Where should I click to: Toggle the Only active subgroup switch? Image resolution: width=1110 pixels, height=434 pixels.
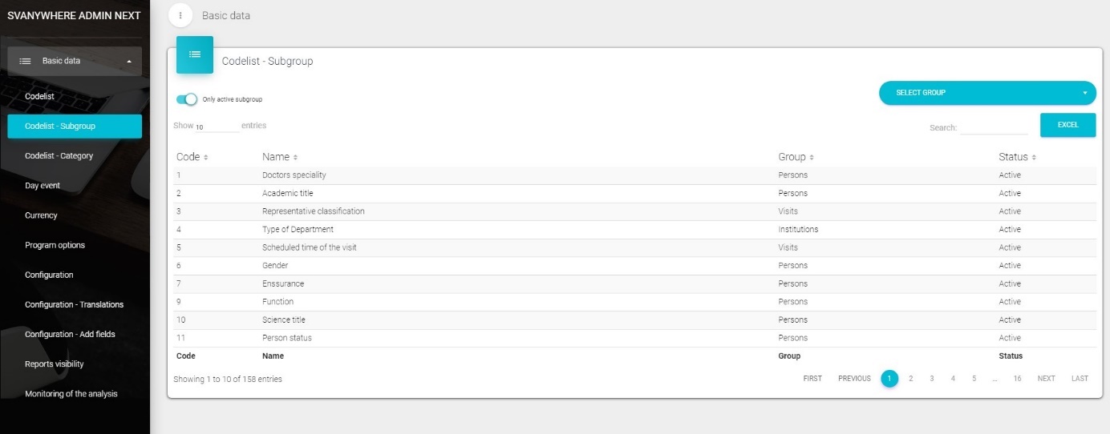click(x=187, y=99)
